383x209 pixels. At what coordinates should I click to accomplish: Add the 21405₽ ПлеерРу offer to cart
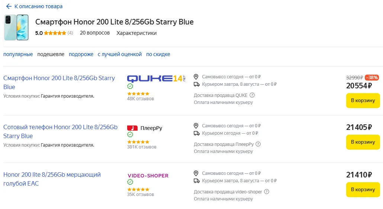pos(363,142)
